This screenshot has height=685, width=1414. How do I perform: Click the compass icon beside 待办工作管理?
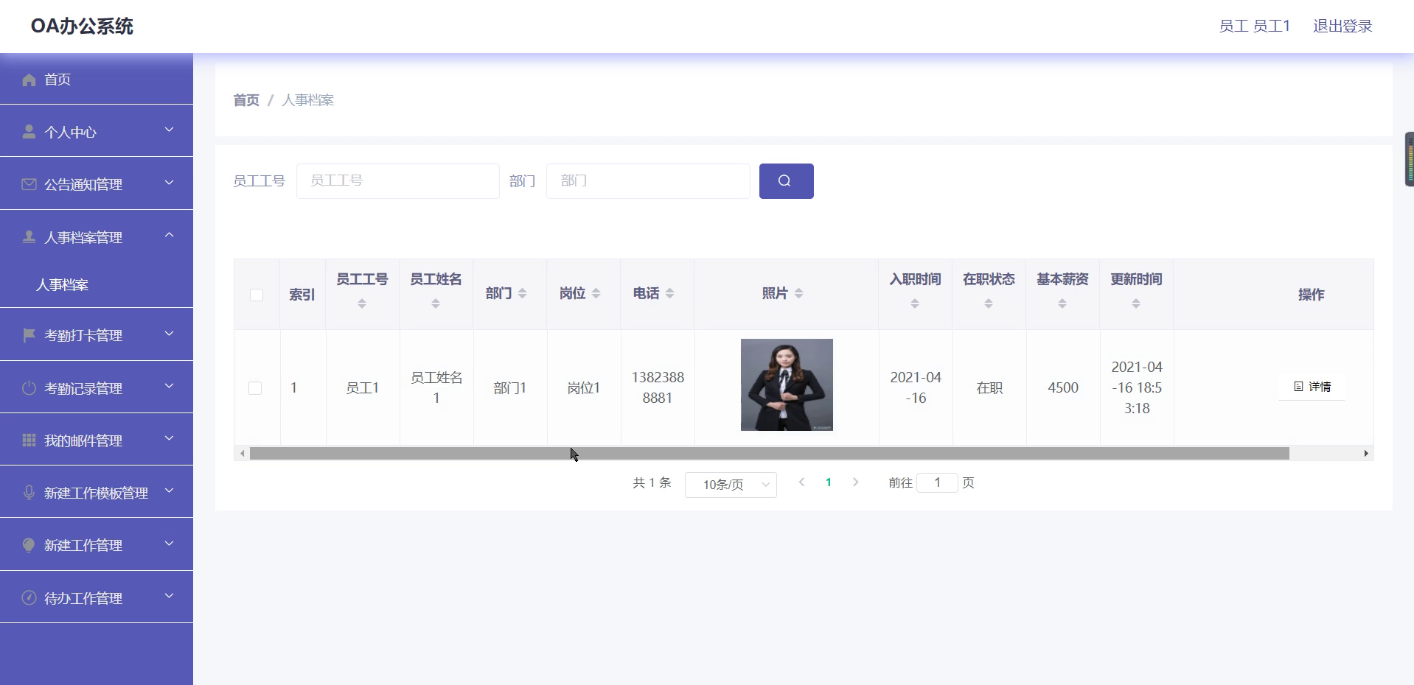(29, 598)
